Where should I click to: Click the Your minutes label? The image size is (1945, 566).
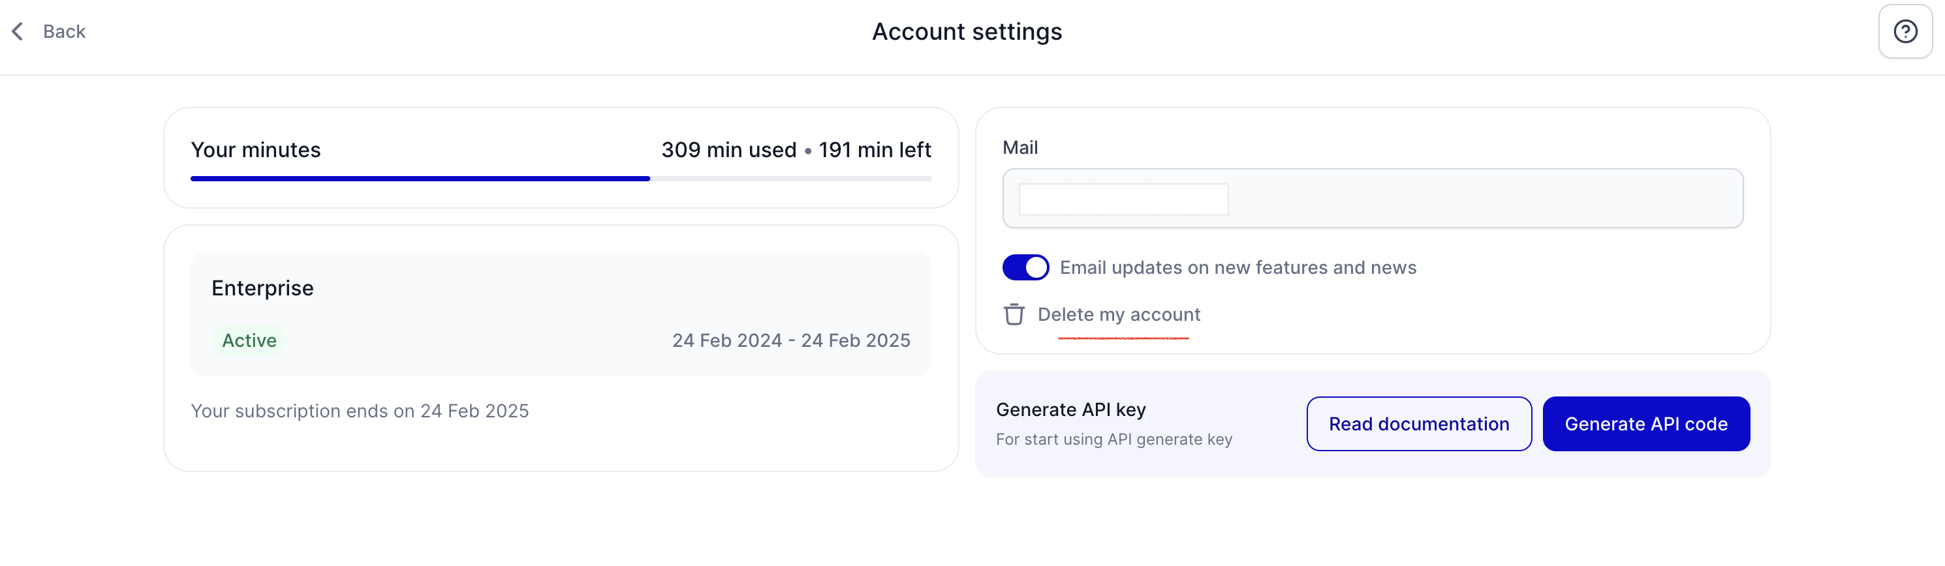coord(256,149)
